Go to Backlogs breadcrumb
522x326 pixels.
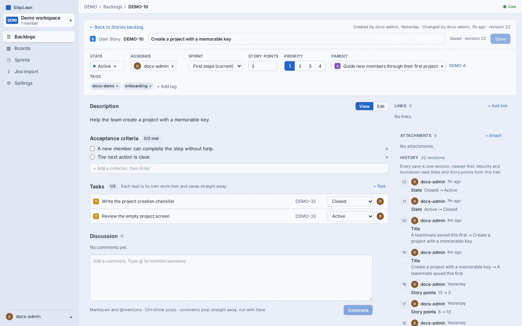click(113, 7)
